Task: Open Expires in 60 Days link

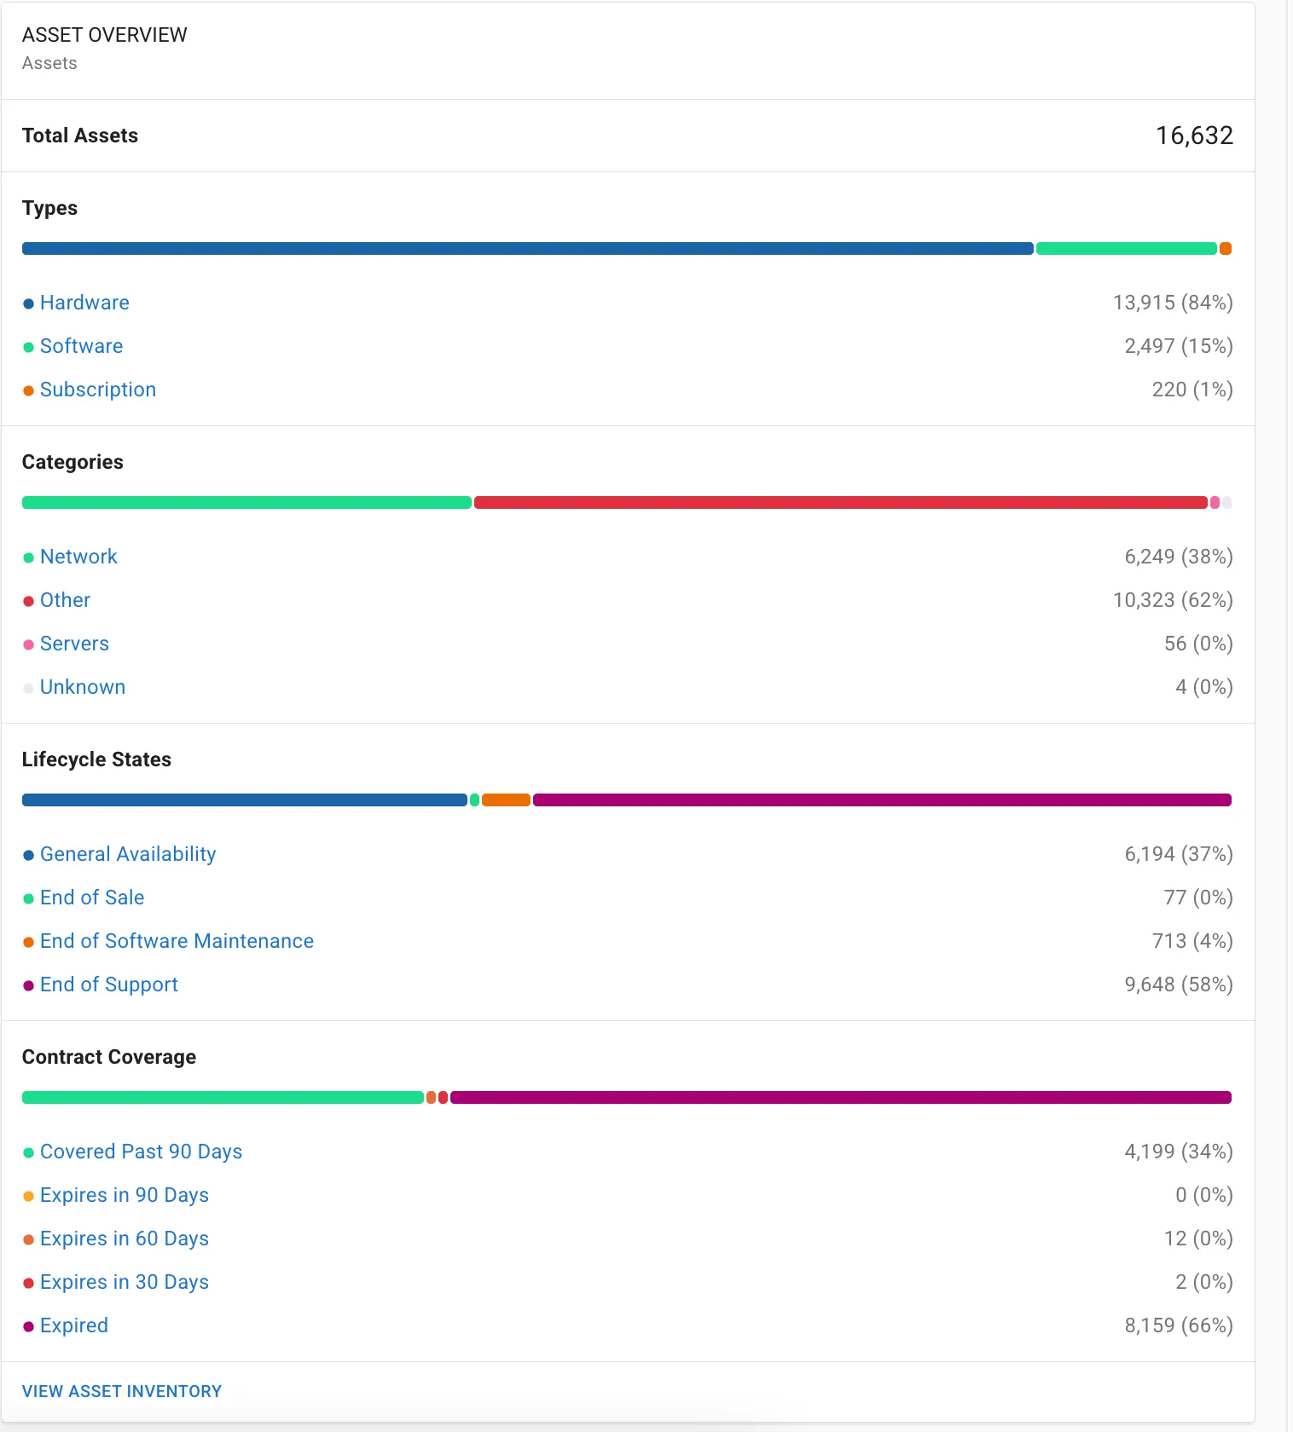Action: pos(125,1239)
